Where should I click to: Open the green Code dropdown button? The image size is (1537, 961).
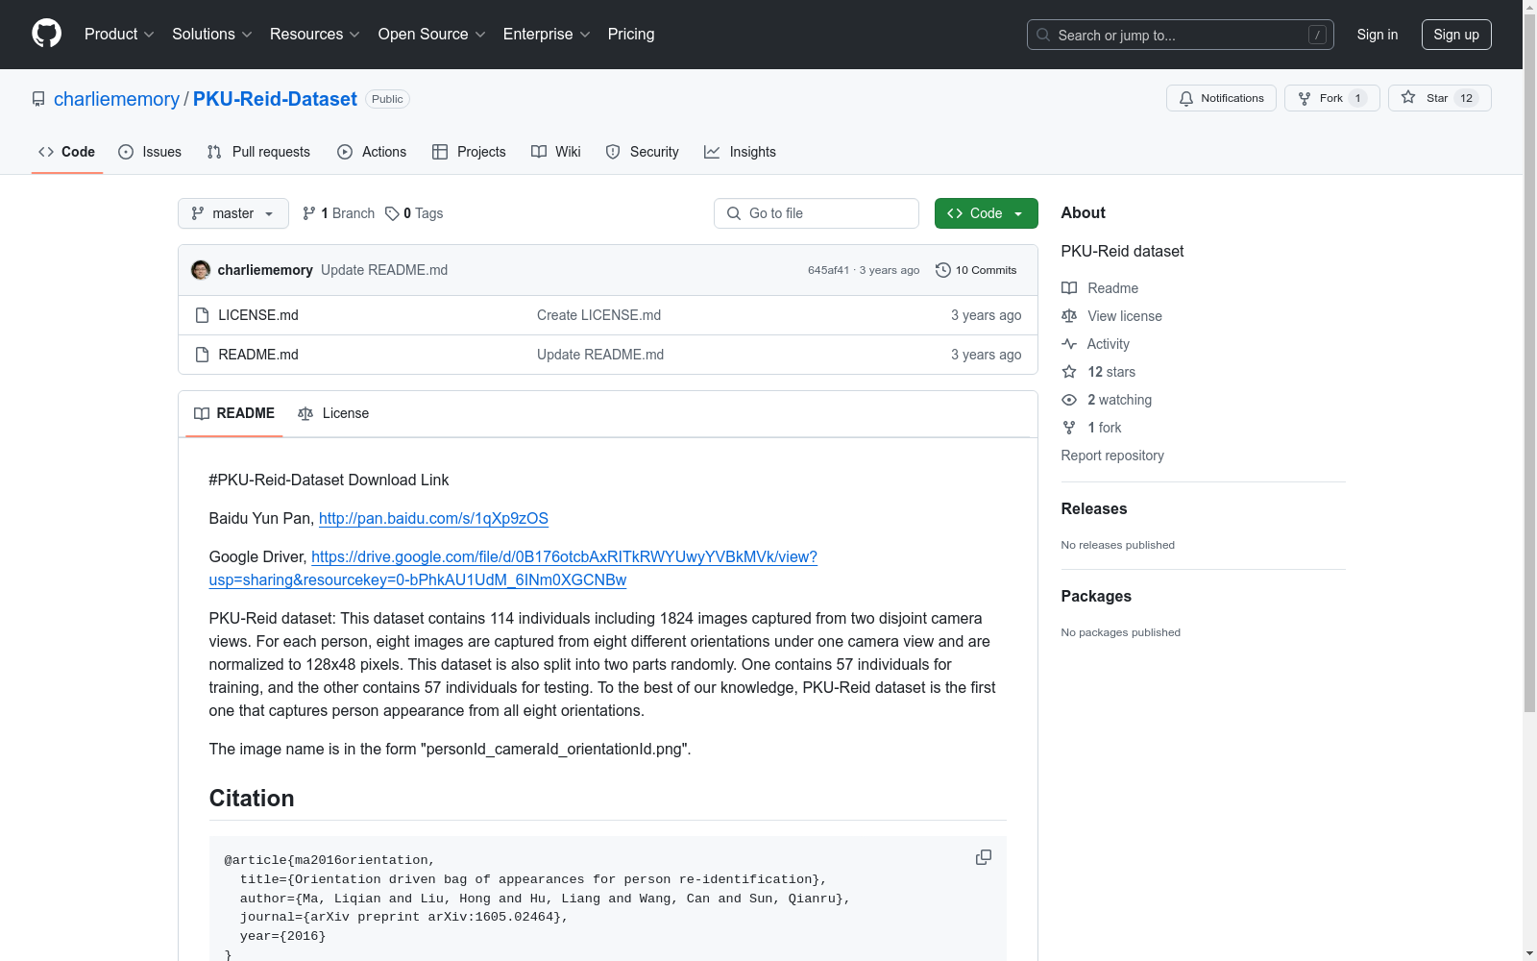[986, 213]
